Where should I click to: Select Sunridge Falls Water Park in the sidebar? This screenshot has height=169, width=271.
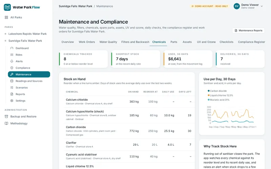click(25, 41)
